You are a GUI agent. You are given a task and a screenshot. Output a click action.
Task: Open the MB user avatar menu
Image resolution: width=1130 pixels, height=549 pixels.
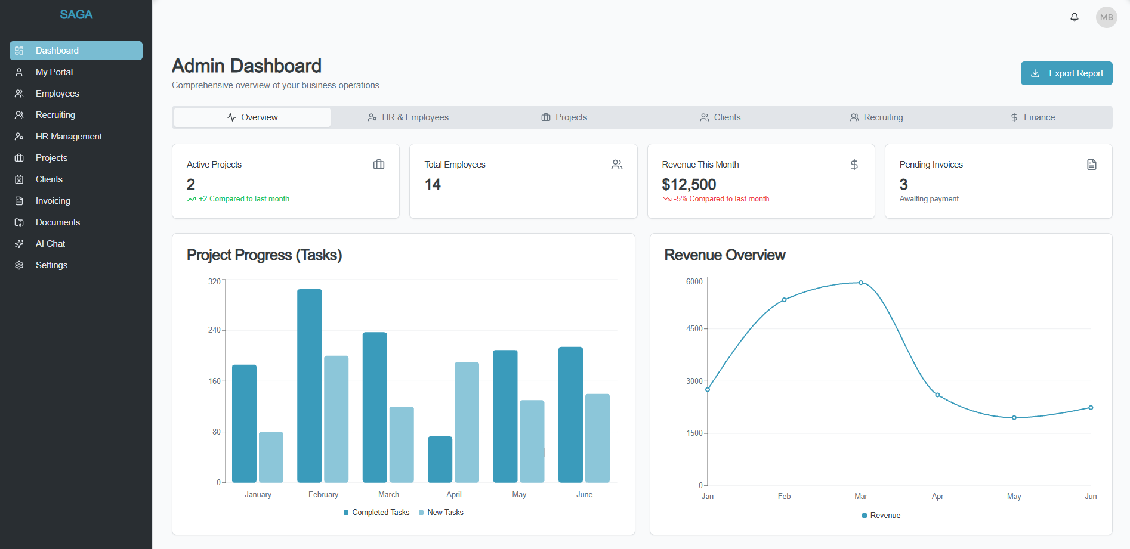pyautogui.click(x=1106, y=17)
